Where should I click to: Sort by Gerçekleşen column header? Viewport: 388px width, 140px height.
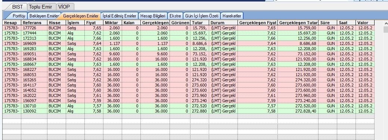155,23
